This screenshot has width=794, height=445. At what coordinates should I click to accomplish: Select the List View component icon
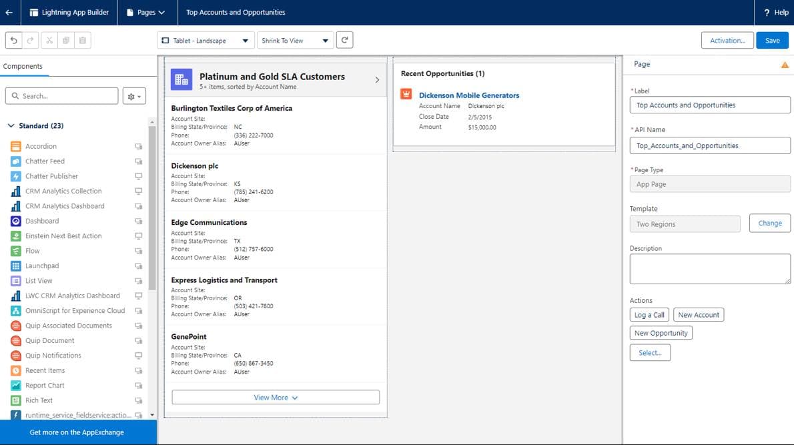pyautogui.click(x=17, y=280)
